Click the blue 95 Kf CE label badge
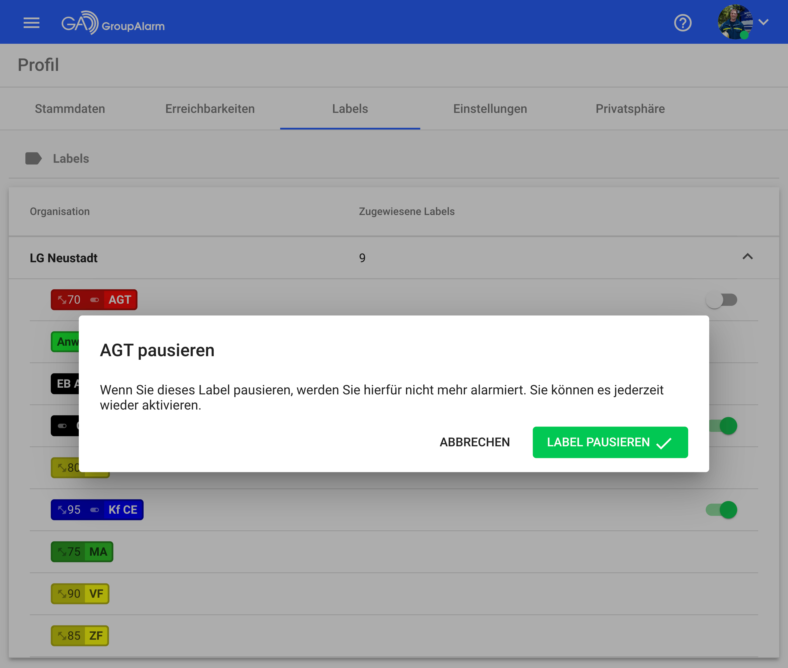788x668 pixels. [97, 510]
